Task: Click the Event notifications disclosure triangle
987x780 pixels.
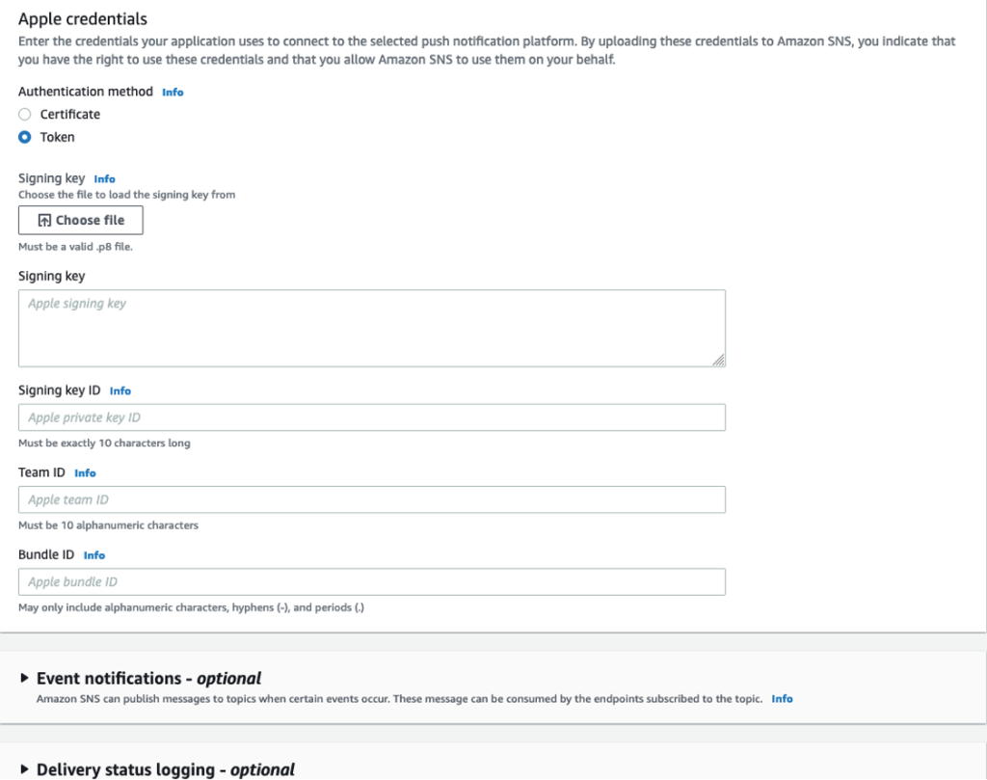Action: coord(22,678)
